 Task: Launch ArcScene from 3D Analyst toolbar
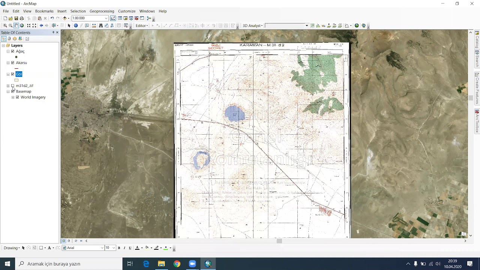357,25
